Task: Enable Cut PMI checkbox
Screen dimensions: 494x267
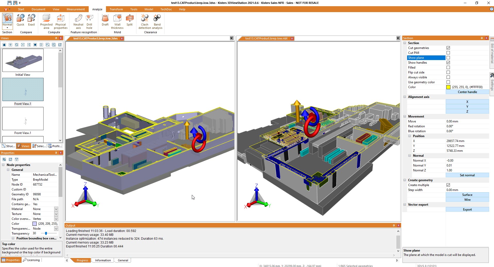Action: click(x=448, y=53)
